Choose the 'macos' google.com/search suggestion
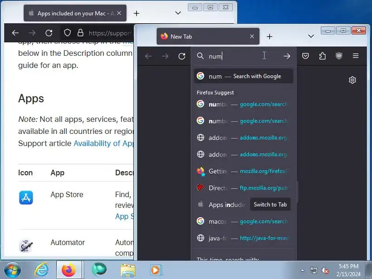 [x=244, y=221]
